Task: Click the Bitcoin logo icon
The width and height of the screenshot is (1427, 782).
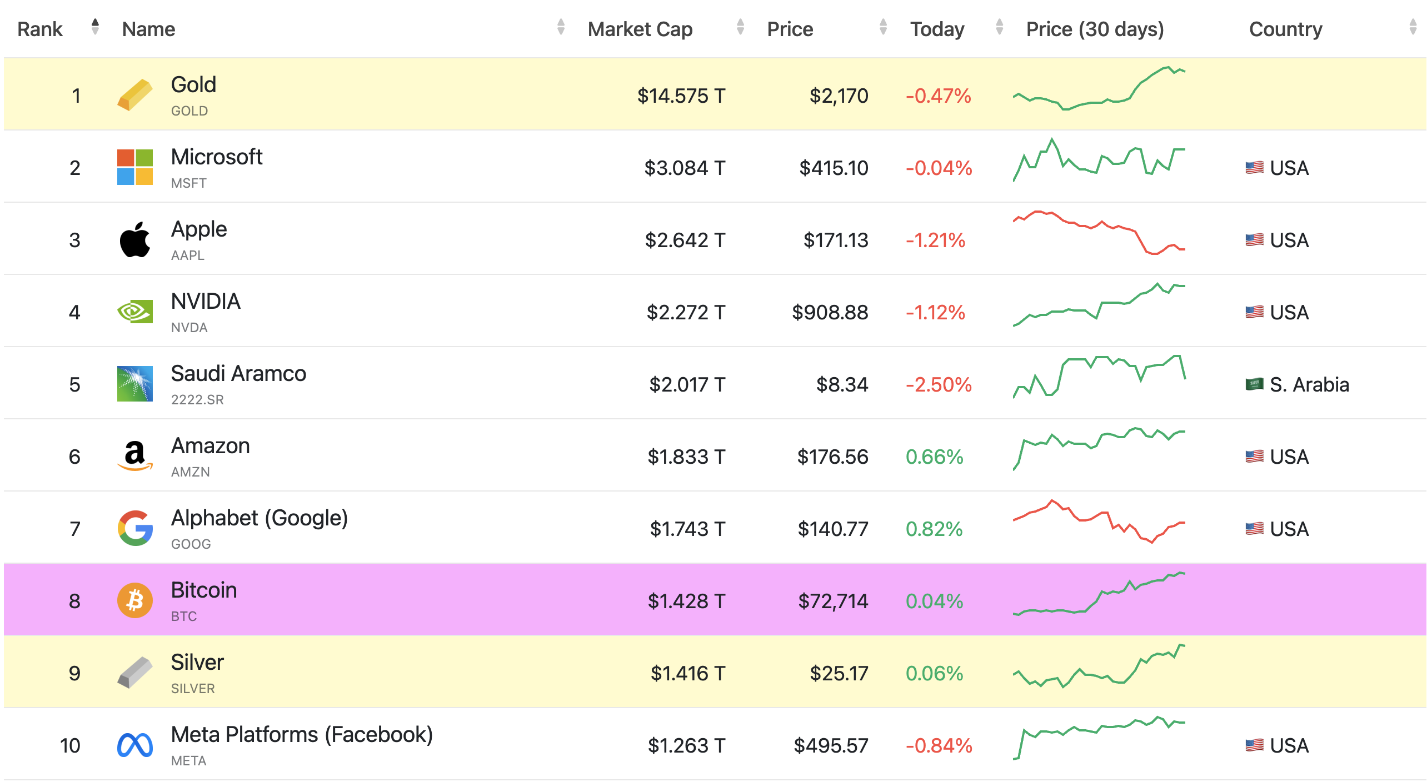Action: tap(135, 600)
